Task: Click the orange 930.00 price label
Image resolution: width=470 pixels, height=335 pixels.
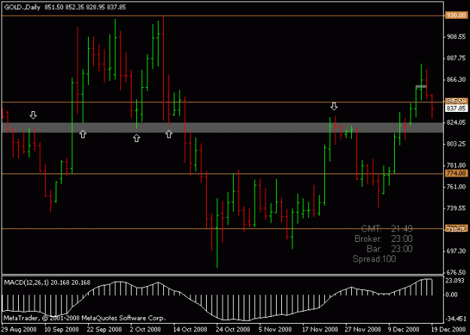Action: tap(456, 15)
